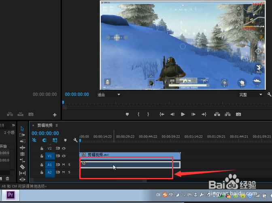
Task: Hide track V2 output with eye
Action: (x=64, y=148)
